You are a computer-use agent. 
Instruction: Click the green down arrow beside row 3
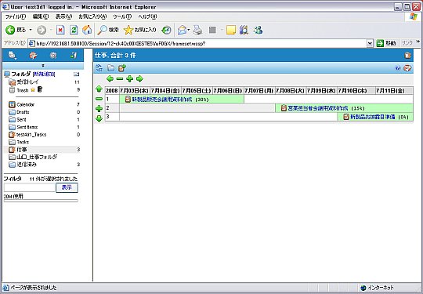point(99,118)
